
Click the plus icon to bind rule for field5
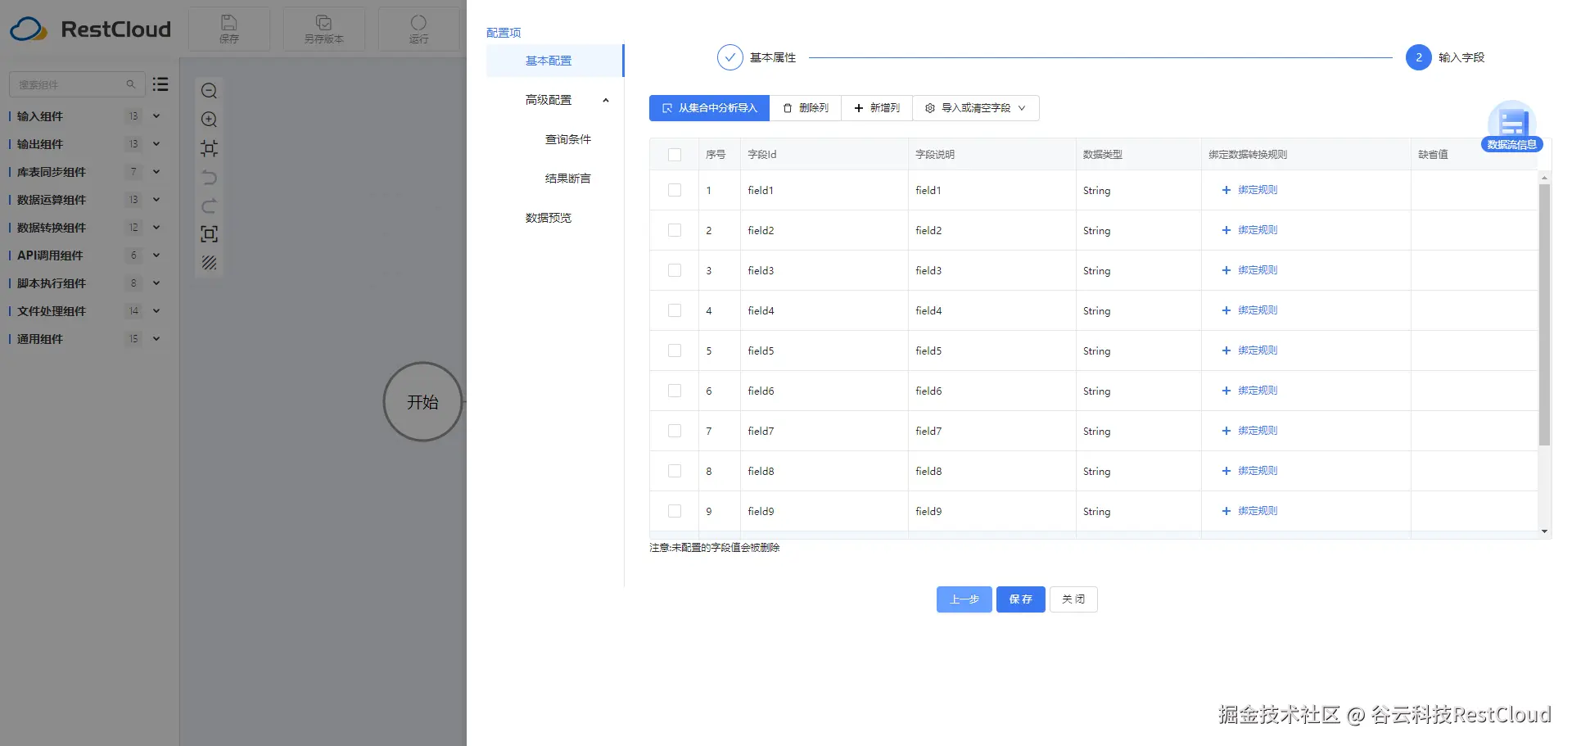coord(1226,350)
